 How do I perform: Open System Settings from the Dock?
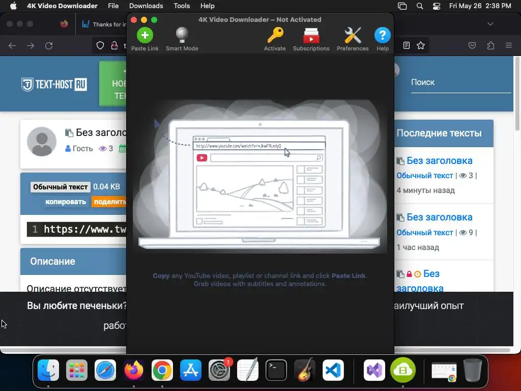click(x=219, y=370)
